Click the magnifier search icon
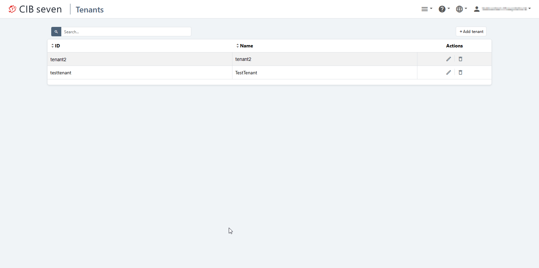Screen dimensions: 539x268 click(56, 32)
